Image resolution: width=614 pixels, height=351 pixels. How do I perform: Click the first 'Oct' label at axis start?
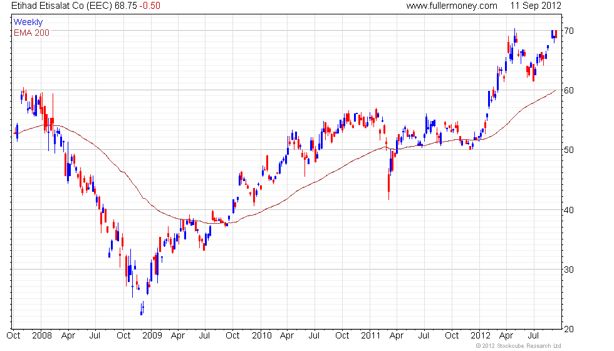pyautogui.click(x=14, y=336)
